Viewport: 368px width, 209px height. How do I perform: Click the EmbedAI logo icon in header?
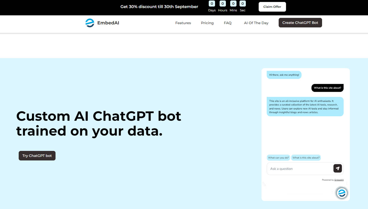(x=90, y=23)
